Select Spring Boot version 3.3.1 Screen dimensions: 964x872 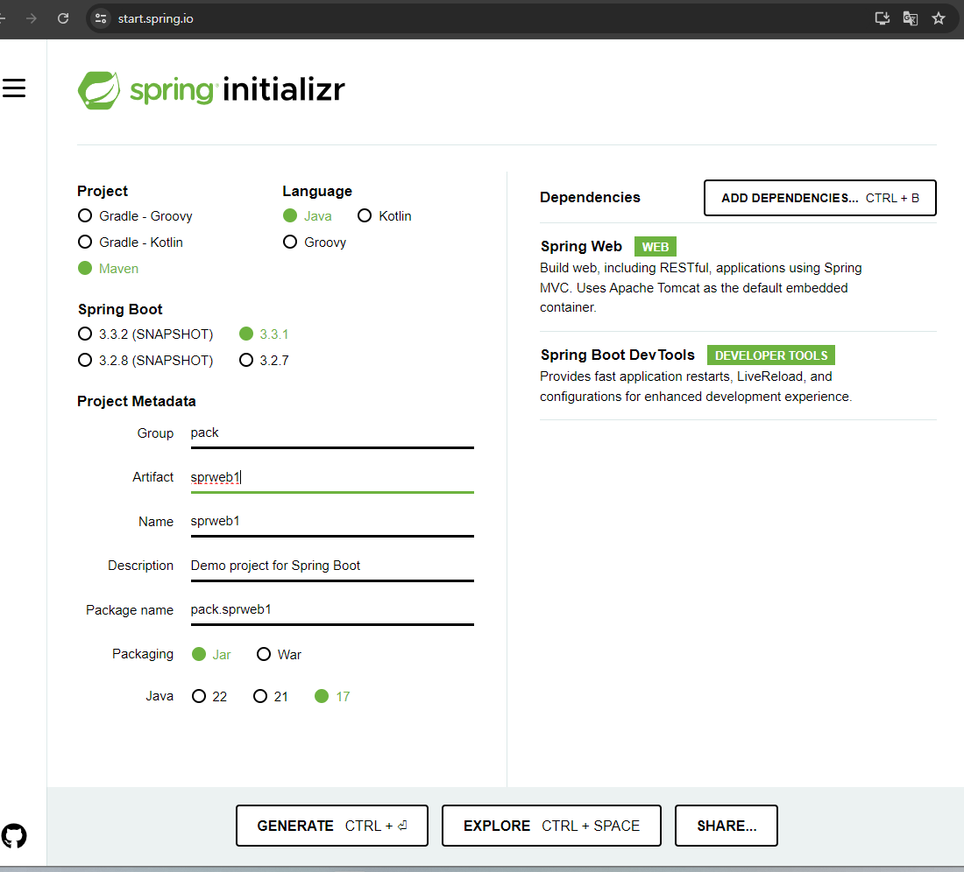point(264,334)
